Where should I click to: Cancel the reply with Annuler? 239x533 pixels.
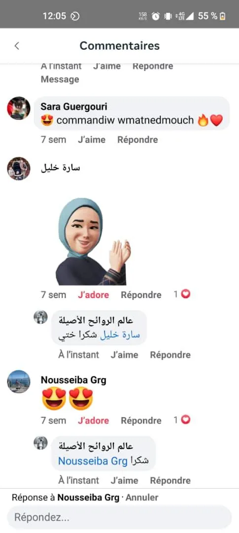(x=142, y=497)
